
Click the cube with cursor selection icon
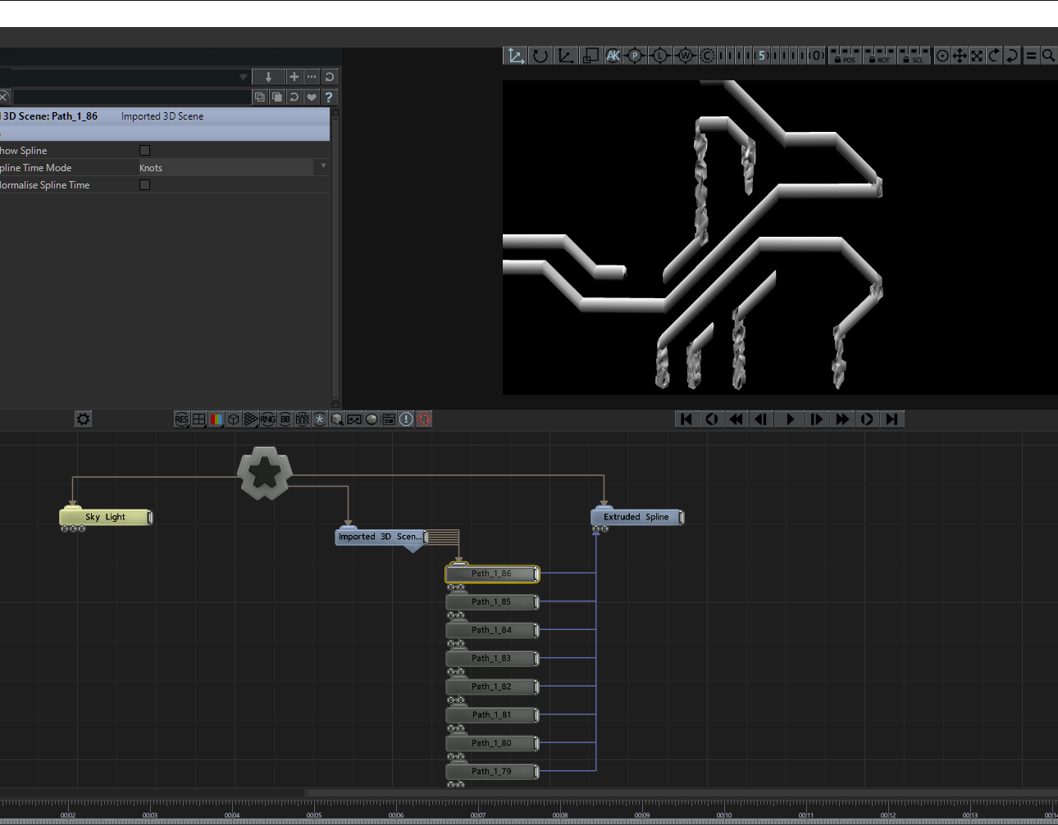[337, 419]
